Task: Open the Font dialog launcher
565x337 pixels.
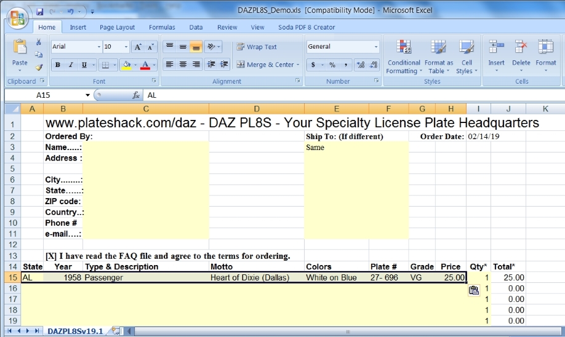Action: [154, 81]
